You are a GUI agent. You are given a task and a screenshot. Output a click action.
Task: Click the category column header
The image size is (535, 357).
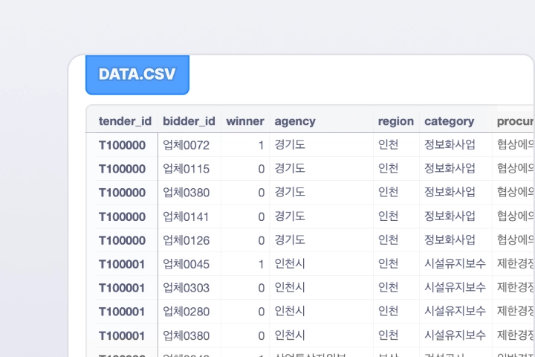(x=449, y=121)
